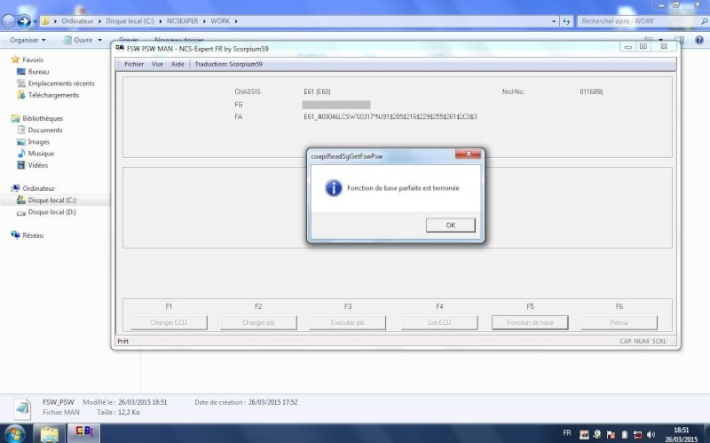Open Explorer help with the question mark icon
This screenshot has height=443, width=710.
699,40
